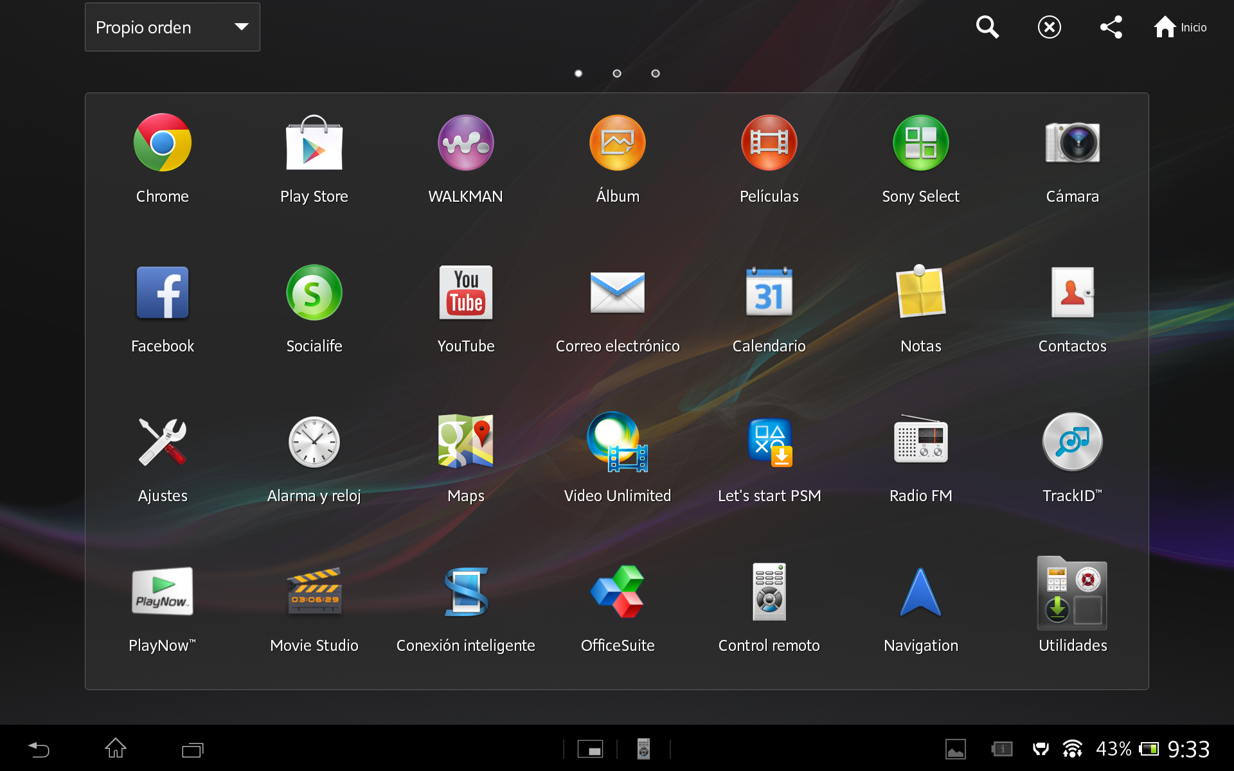Expand the Propio orden sort dropdown
The image size is (1234, 771).
172,27
